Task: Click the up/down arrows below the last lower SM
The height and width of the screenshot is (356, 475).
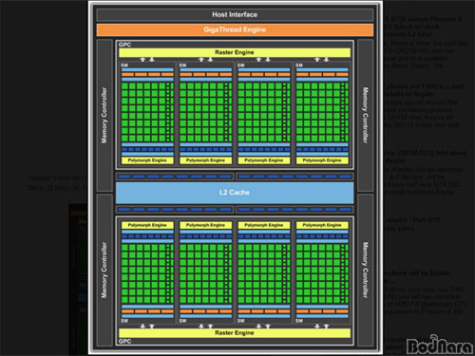Action: pyautogui.click(x=322, y=326)
